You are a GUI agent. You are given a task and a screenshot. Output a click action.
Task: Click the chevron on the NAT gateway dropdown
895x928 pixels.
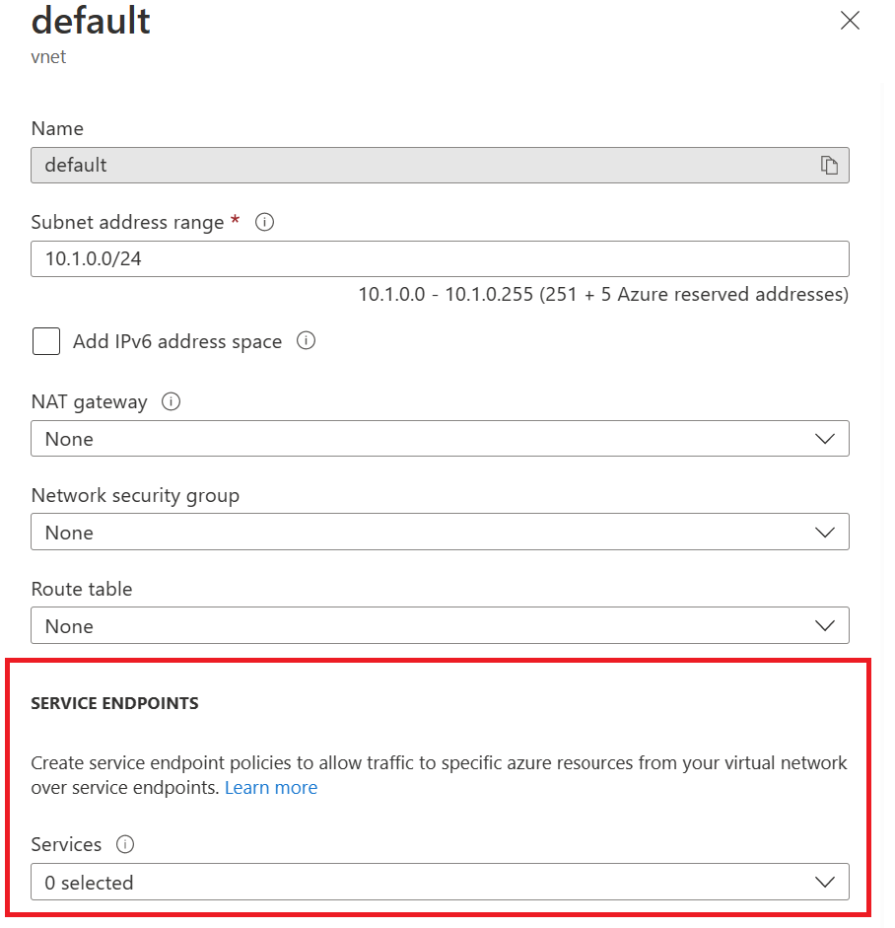(x=824, y=438)
